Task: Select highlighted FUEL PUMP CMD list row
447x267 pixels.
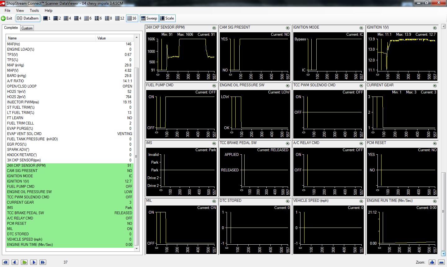Action: click(x=70, y=187)
